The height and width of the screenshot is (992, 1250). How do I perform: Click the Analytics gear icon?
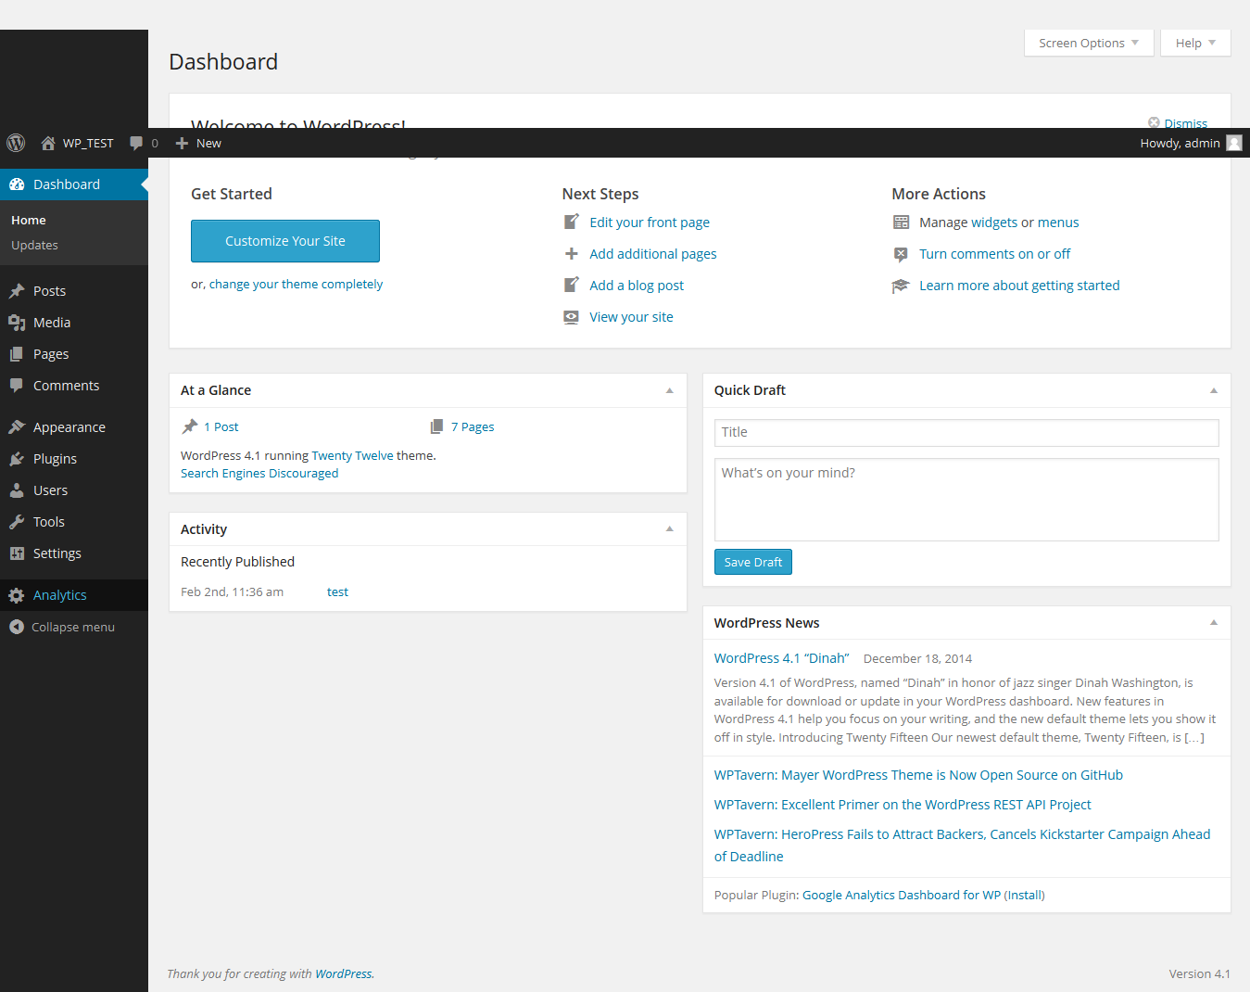coord(17,595)
